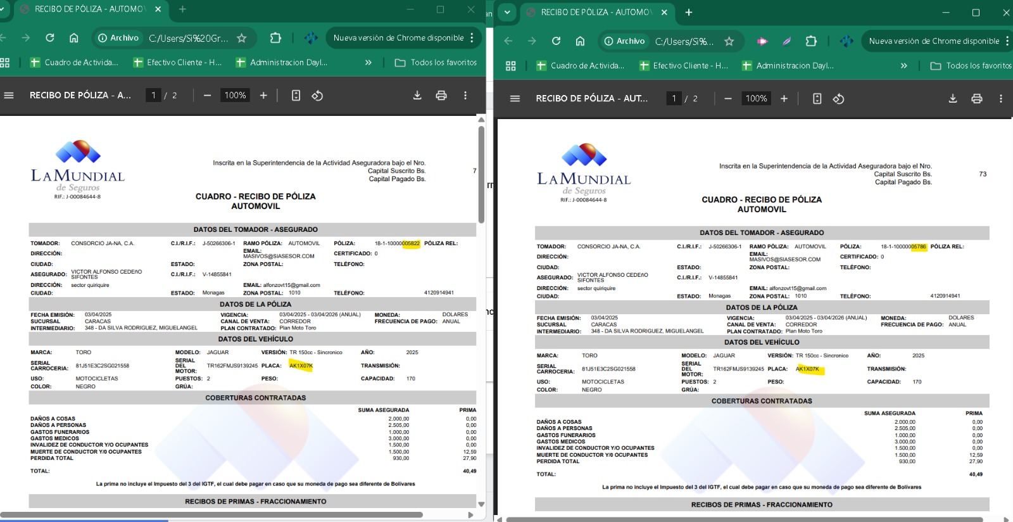Open a new tab in the right window

pyautogui.click(x=689, y=12)
